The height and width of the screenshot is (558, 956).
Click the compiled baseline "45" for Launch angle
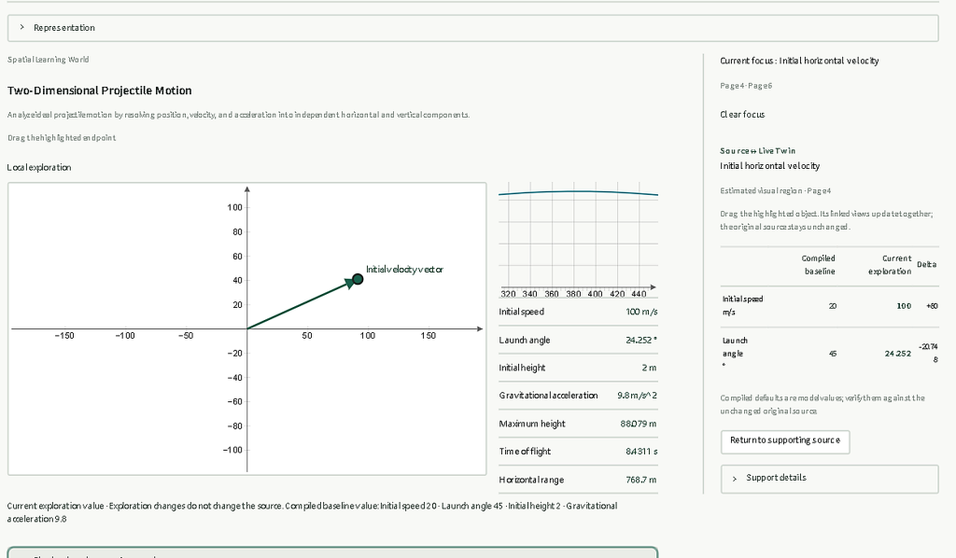click(x=832, y=354)
